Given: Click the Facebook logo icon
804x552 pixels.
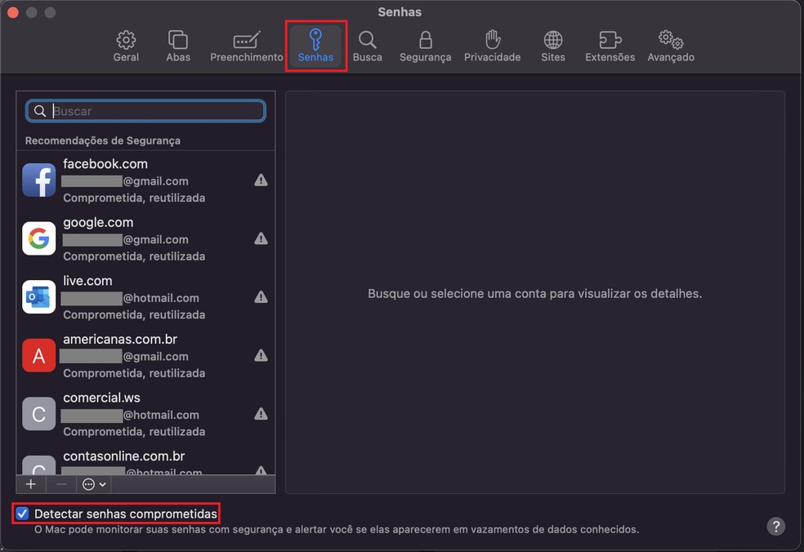Looking at the screenshot, I should coord(39,180).
